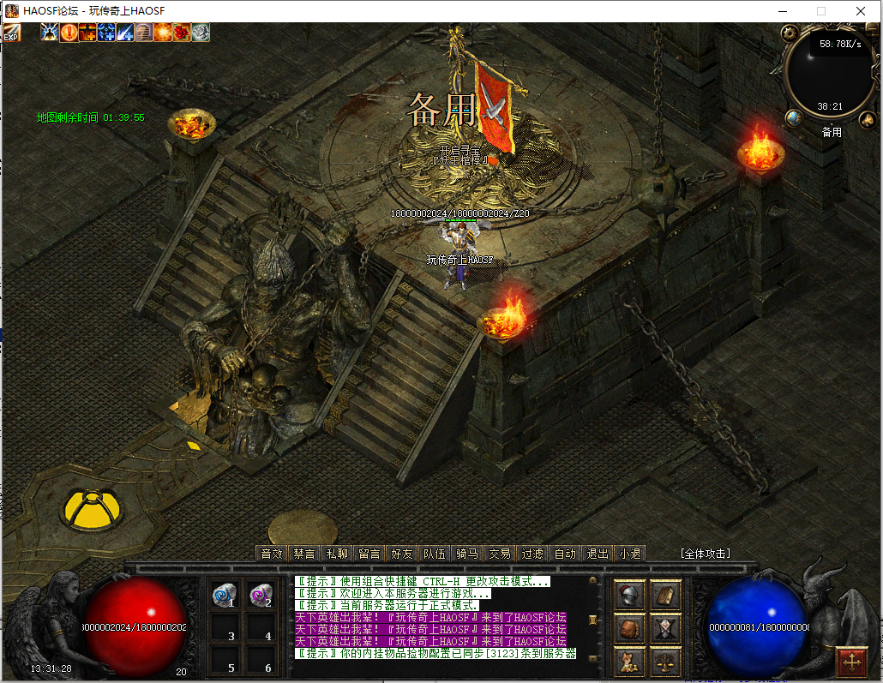883x683 pixels.
Task: Click the silver rose buff icon
Action: pos(201,33)
